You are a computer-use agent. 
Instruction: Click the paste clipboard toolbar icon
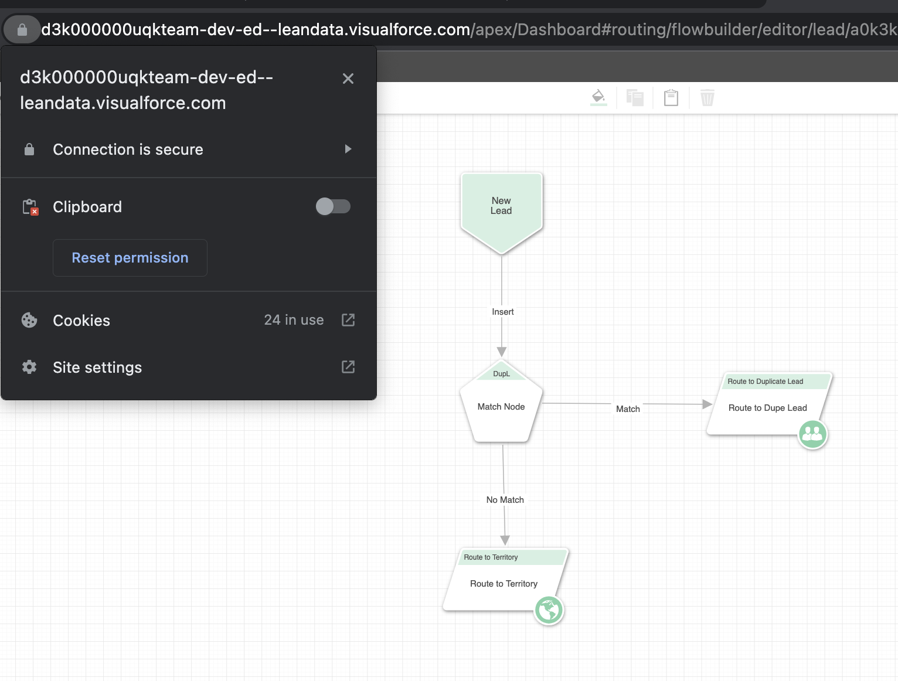(671, 97)
